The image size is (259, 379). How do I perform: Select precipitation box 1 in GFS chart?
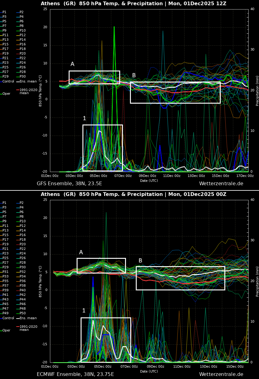[x=103, y=148]
